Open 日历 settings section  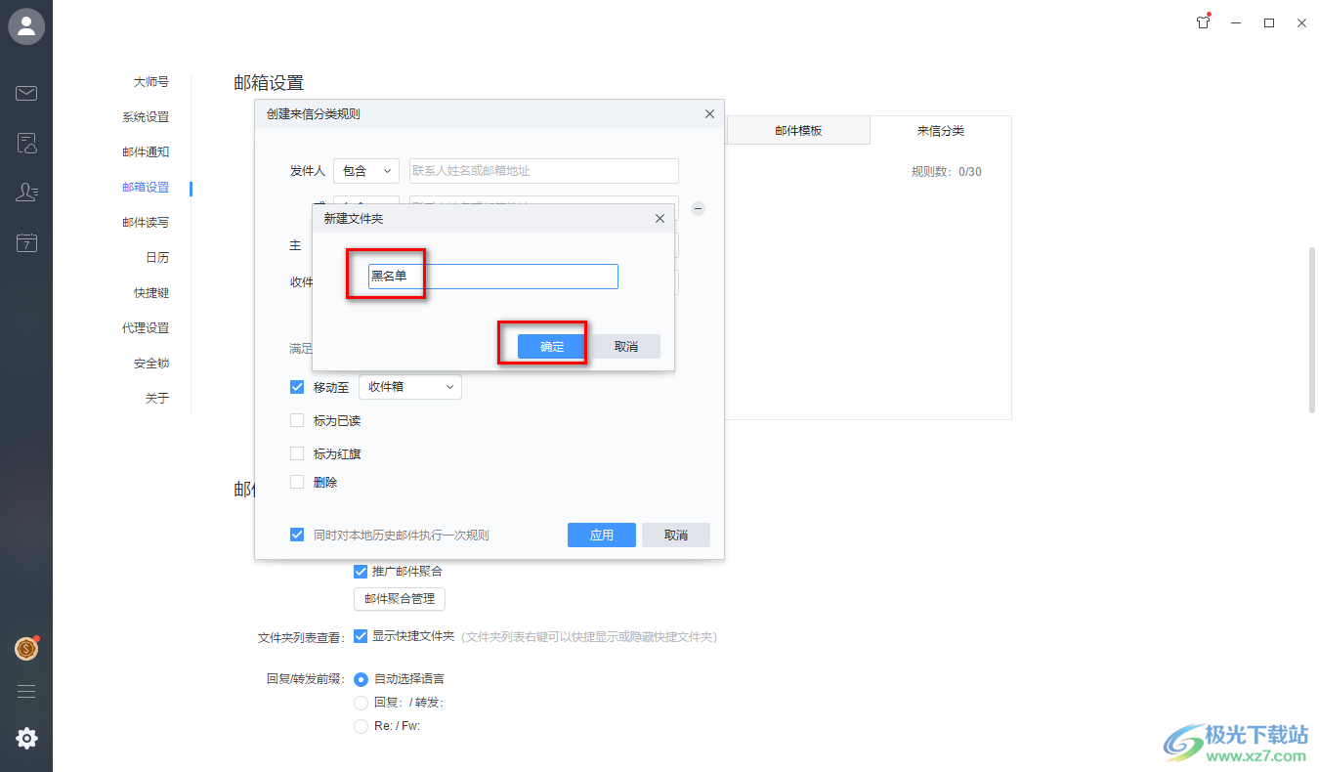click(x=157, y=258)
